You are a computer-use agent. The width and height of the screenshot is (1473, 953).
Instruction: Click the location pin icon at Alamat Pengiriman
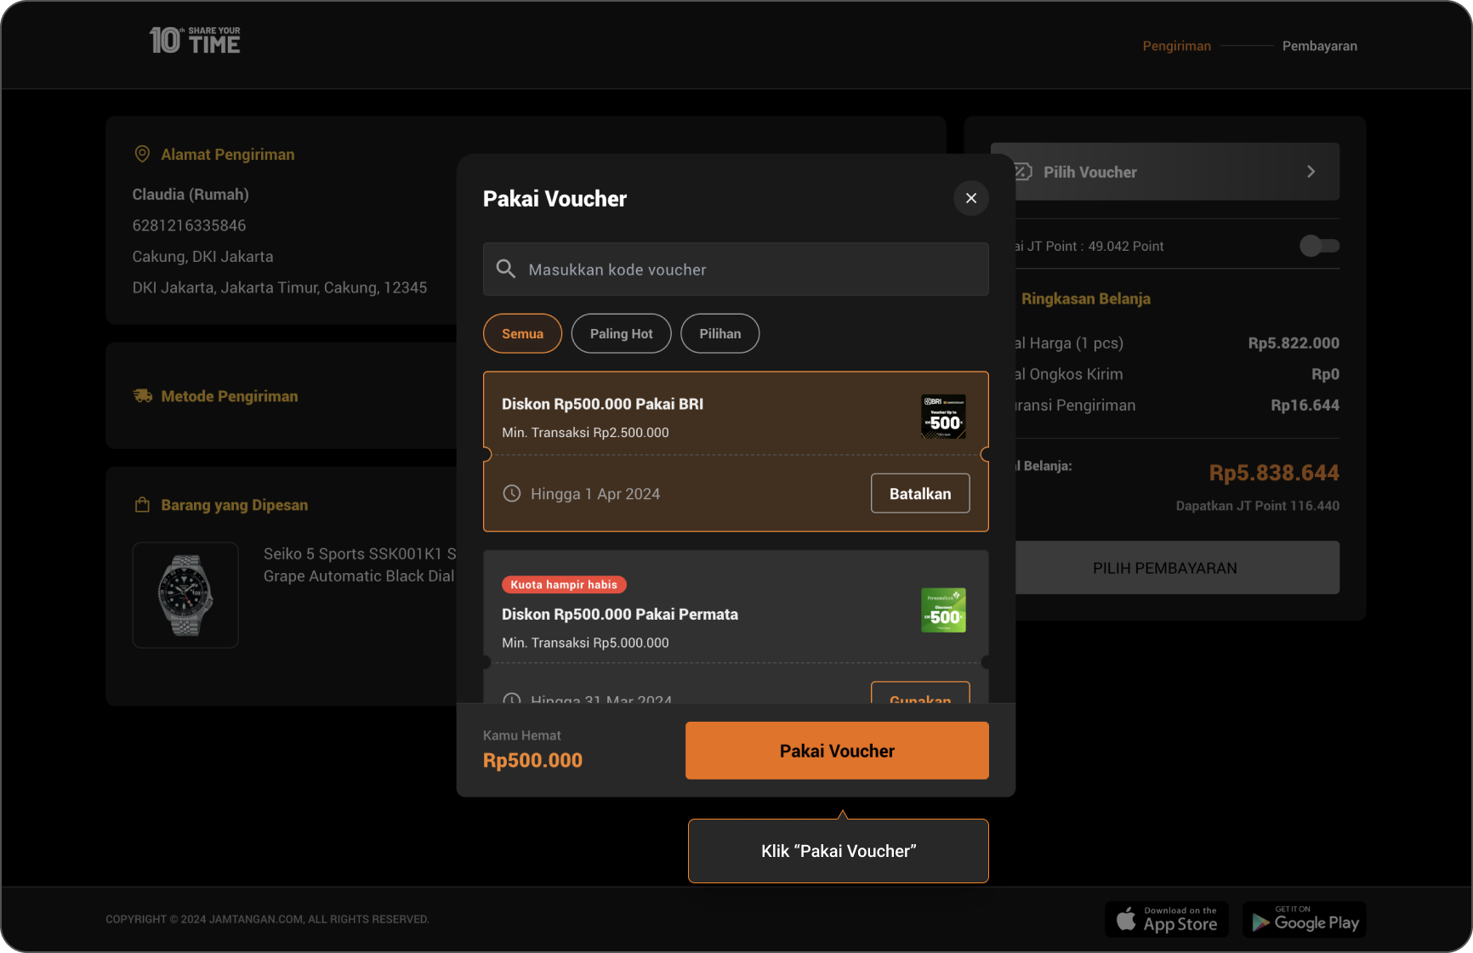(142, 154)
